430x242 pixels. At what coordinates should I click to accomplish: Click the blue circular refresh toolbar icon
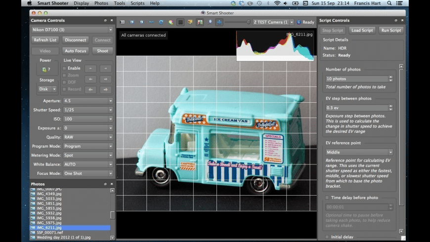[161, 22]
